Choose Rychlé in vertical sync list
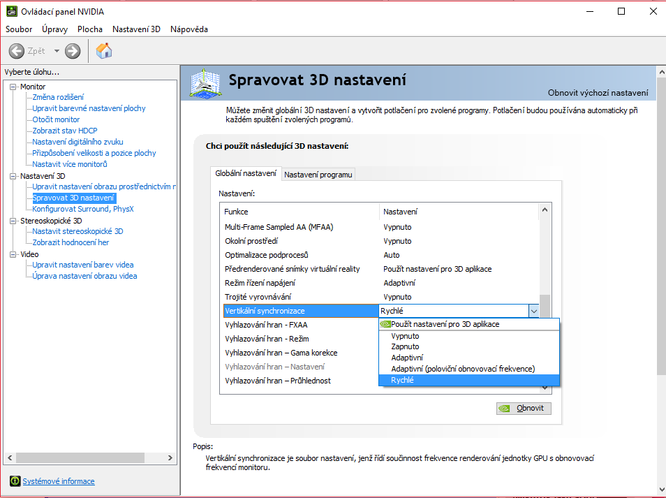 [469, 380]
